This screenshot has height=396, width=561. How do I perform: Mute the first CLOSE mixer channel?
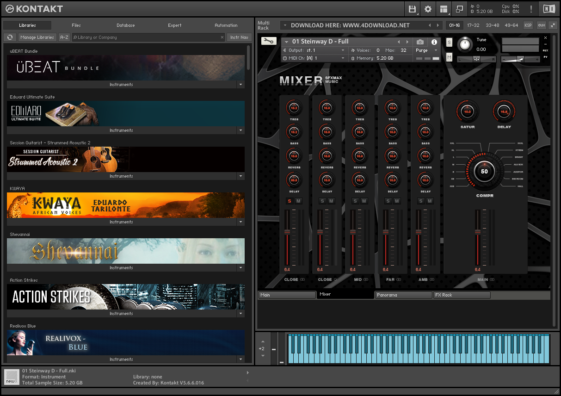click(298, 201)
